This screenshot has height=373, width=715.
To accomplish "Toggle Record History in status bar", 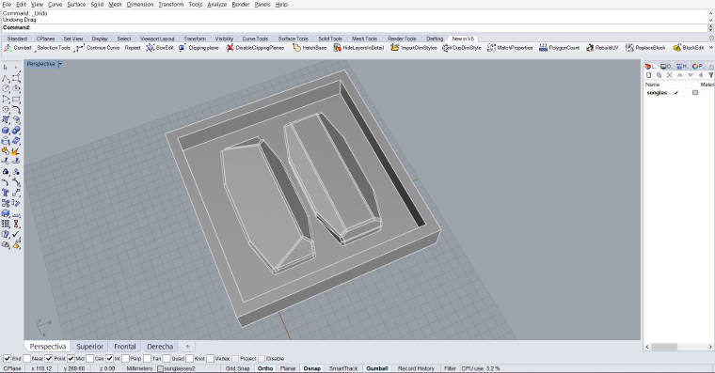I will coord(416,368).
